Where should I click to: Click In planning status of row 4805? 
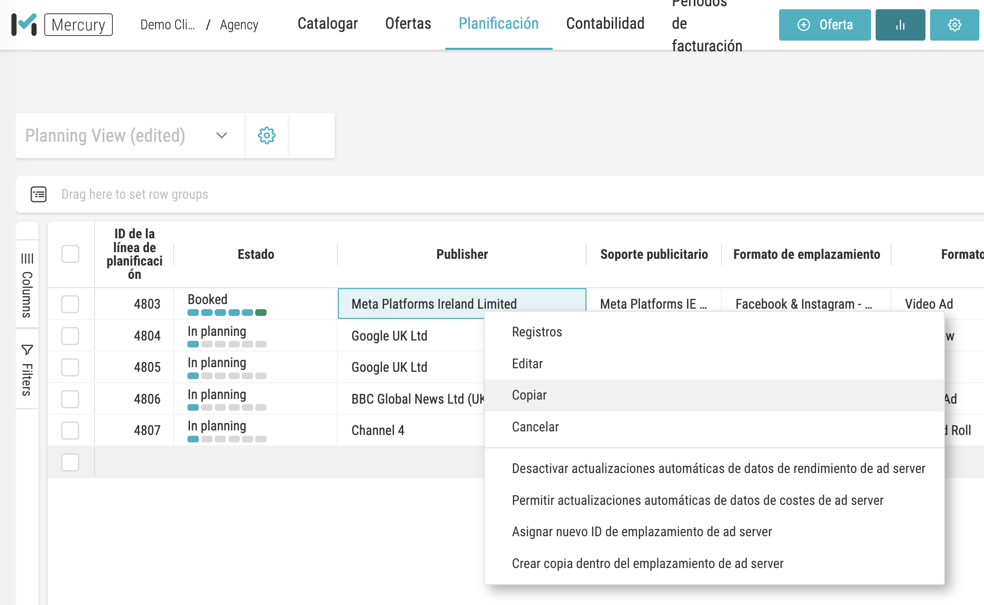coord(217,363)
